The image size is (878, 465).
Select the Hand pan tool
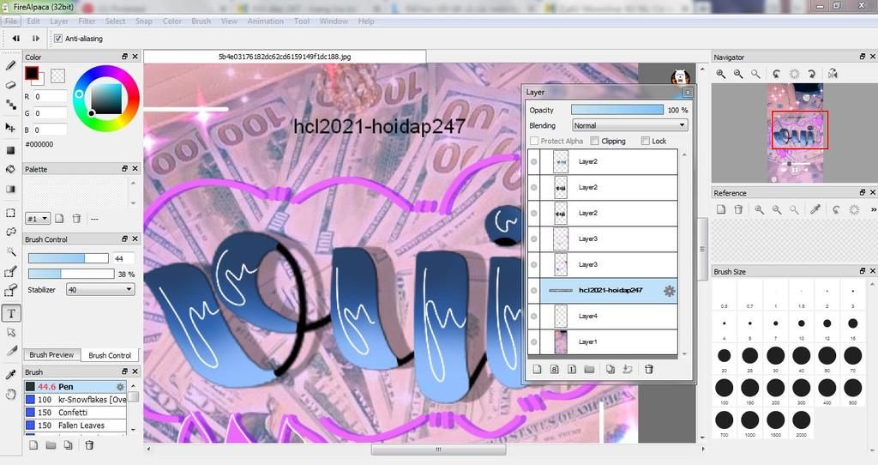(10, 395)
